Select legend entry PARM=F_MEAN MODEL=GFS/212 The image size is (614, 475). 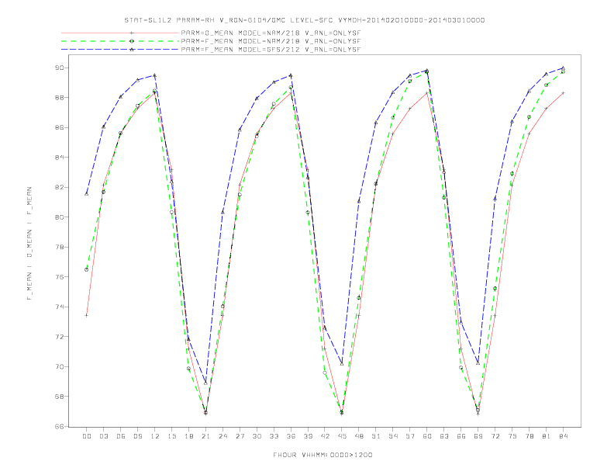pyautogui.click(x=271, y=50)
